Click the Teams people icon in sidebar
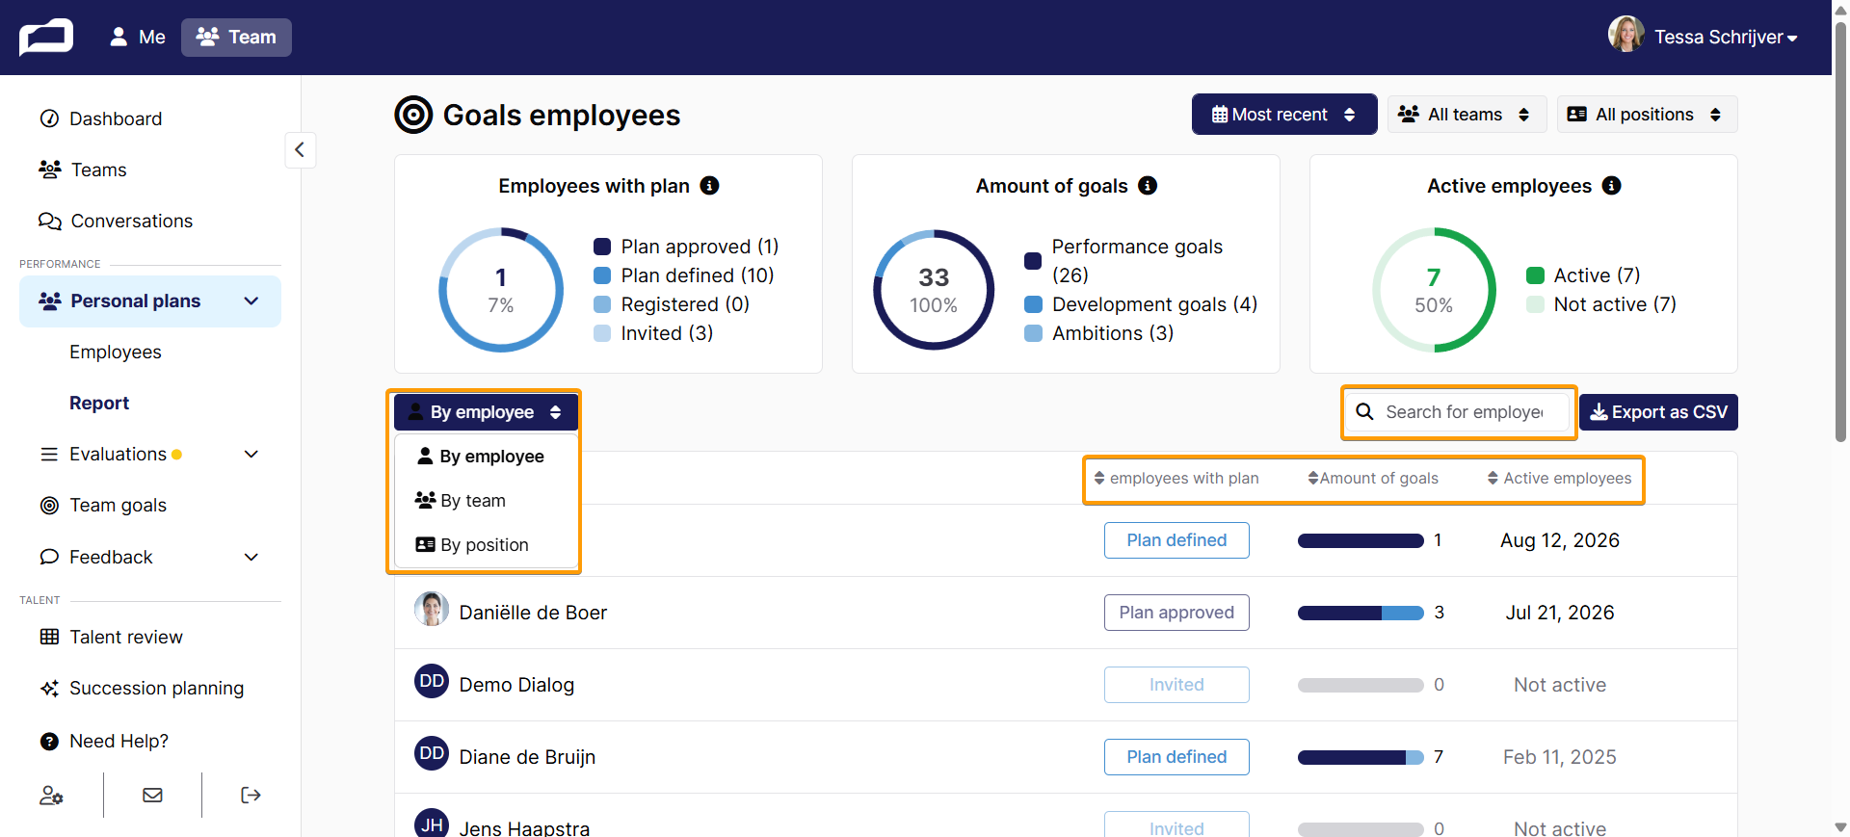1850x837 pixels. (50, 170)
